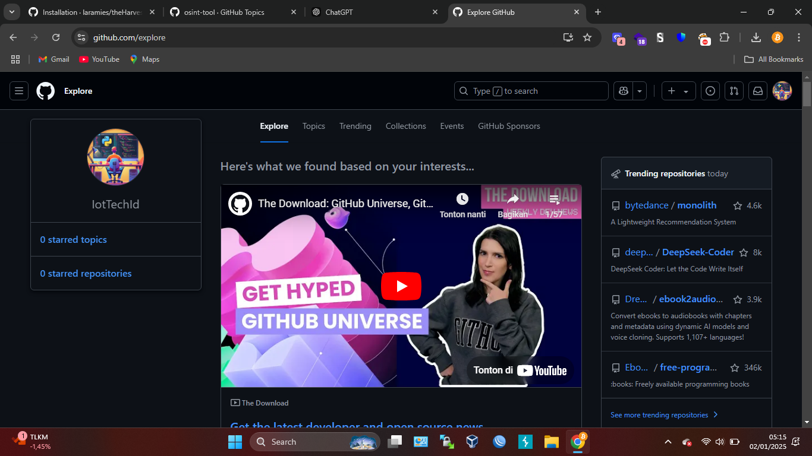Show hidden system tray icons chevron
Viewport: 812px width, 456px height.
(668, 442)
